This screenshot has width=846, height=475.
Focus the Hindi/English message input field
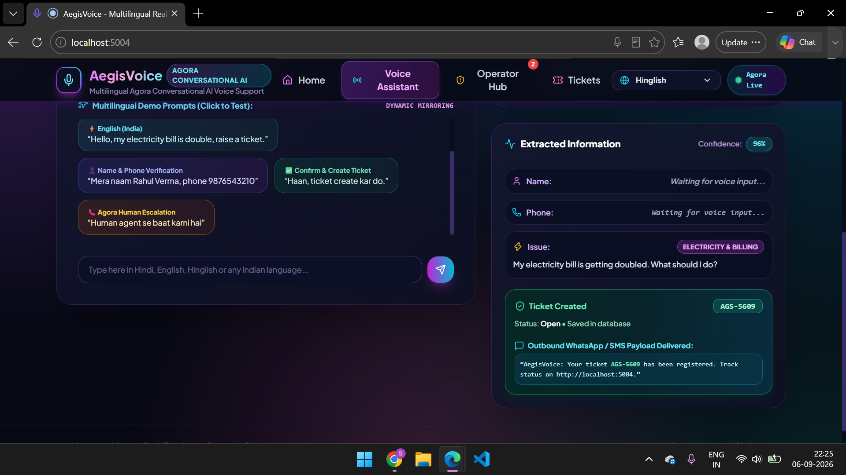[250, 270]
